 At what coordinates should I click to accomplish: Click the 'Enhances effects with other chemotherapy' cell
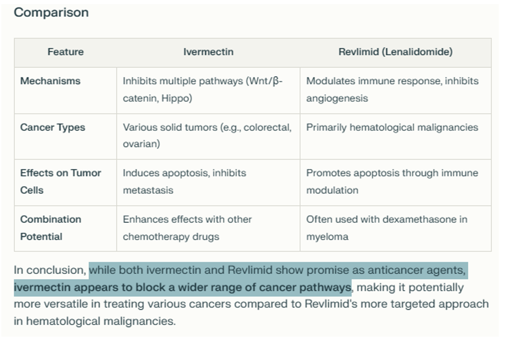tap(187, 228)
